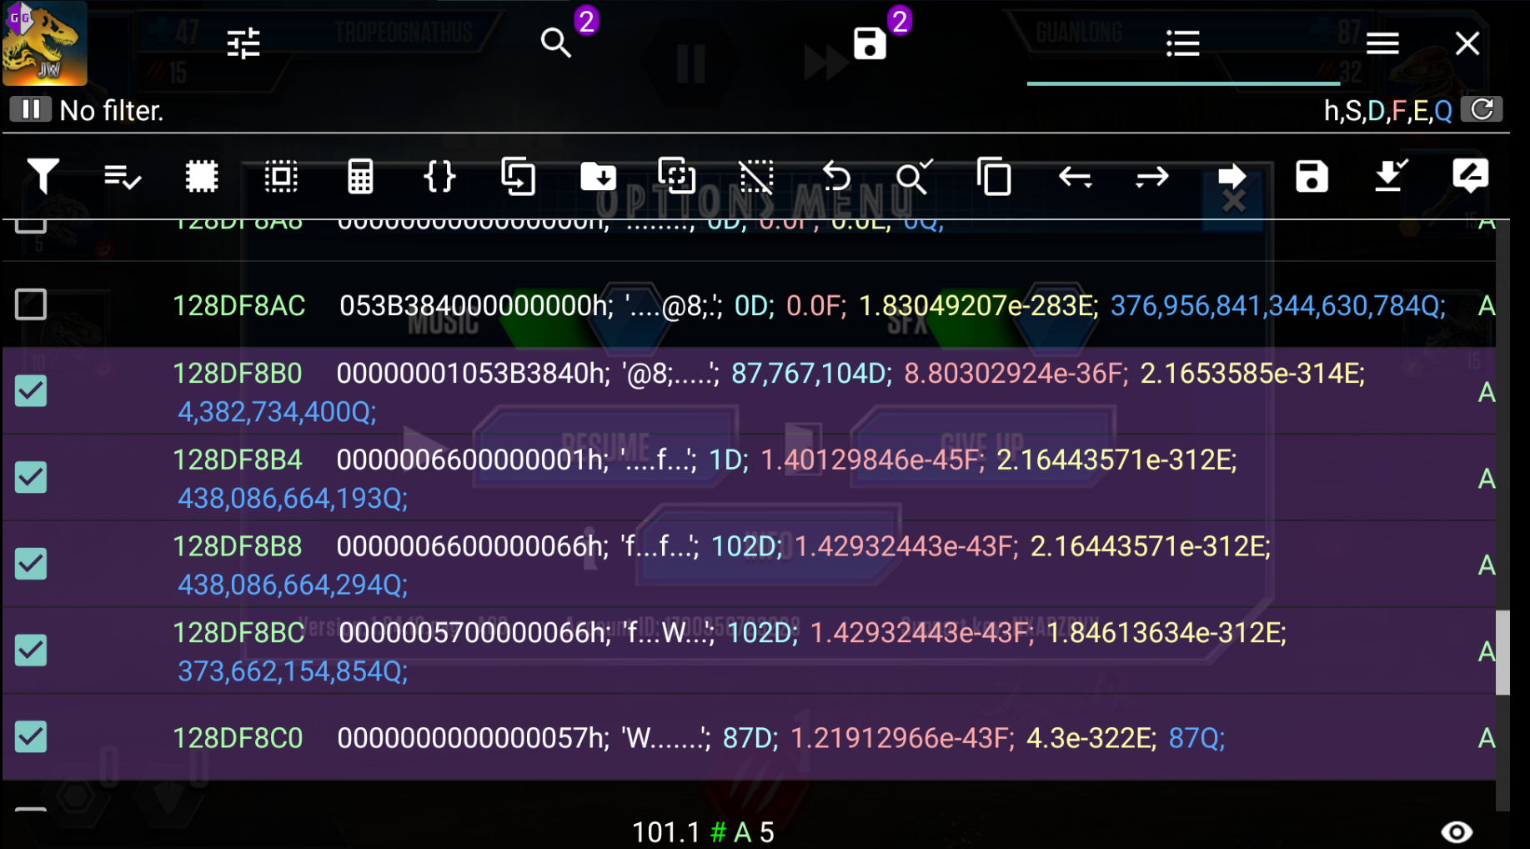The height and width of the screenshot is (849, 1530).
Task: Open the hamburger menu
Action: click(x=1382, y=43)
